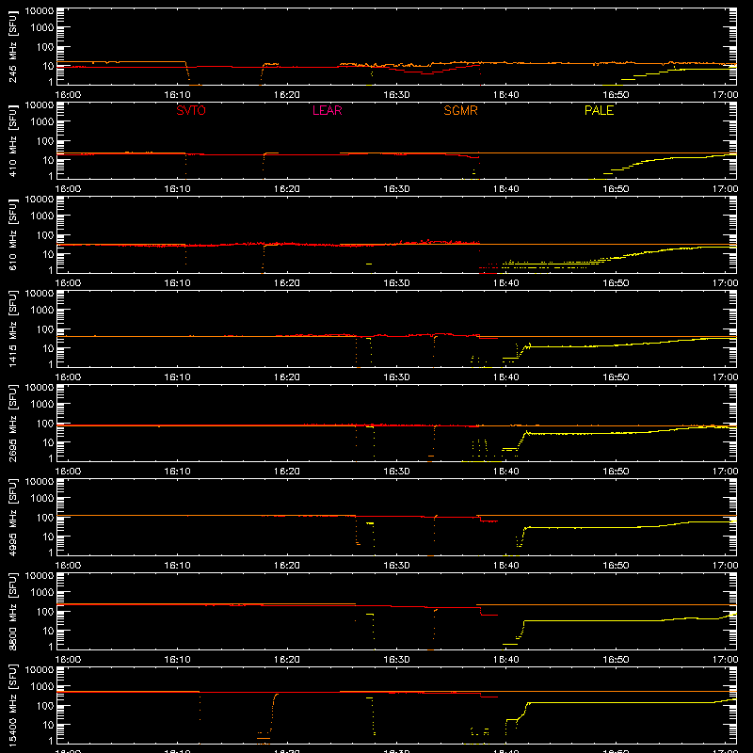Click the 10000 value on the 2695 MHz axis

click(40, 388)
